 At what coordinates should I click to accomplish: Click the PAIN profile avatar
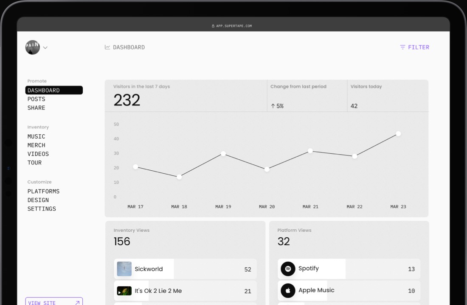tap(32, 47)
